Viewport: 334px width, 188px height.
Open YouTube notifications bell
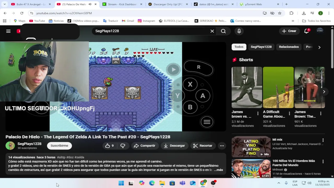tap(307, 31)
